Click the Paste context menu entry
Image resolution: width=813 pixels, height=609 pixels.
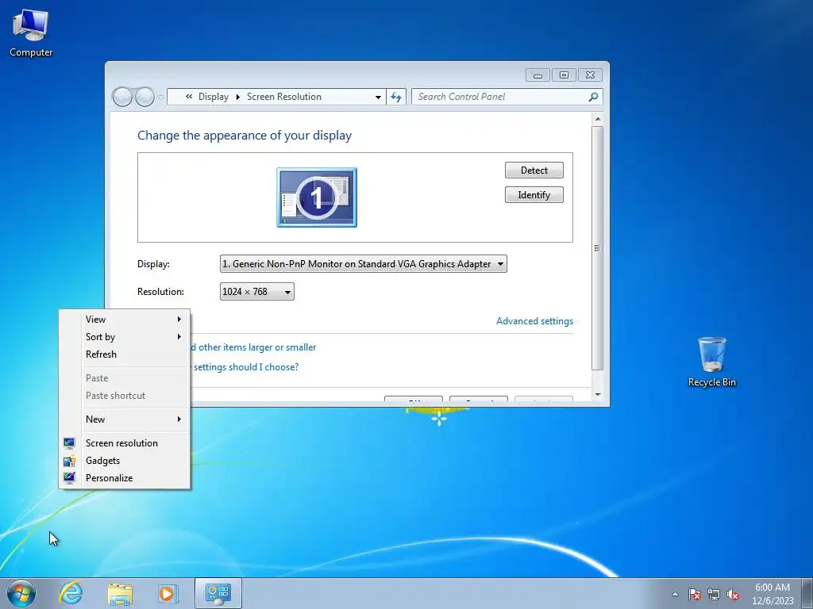point(125,378)
